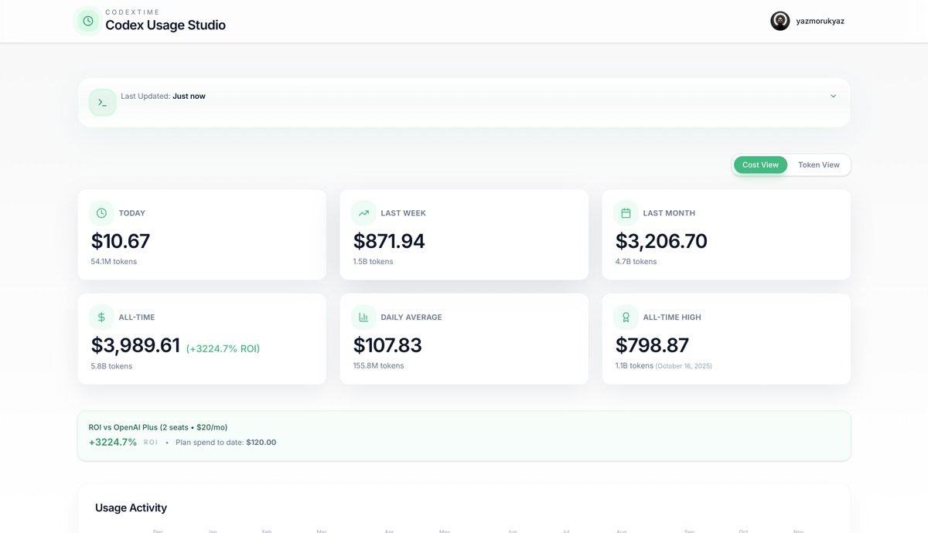Select the $107.83 daily average value
The width and height of the screenshot is (928, 533).
(x=388, y=345)
